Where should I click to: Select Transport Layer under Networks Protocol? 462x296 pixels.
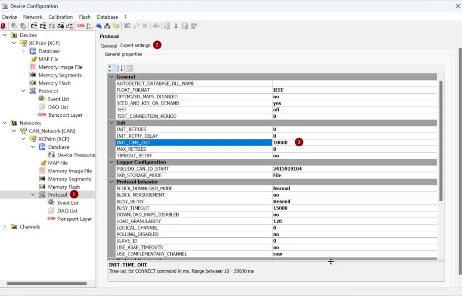click(74, 219)
